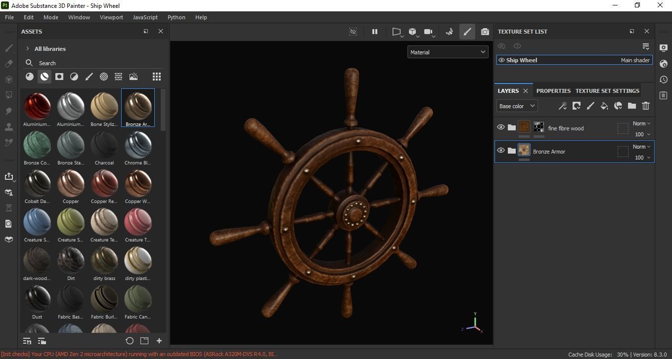The image size is (672, 359).
Task: Add a smart effect with magic wand icon
Action: coord(563,106)
